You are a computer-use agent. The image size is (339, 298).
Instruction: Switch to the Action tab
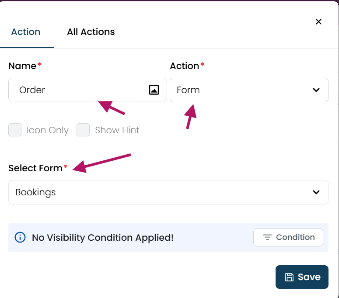(x=26, y=32)
